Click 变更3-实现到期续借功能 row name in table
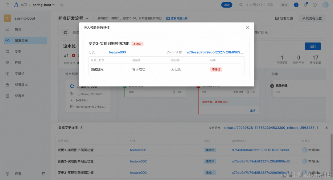Viewport: 333px width, 180px height. coord(76,173)
